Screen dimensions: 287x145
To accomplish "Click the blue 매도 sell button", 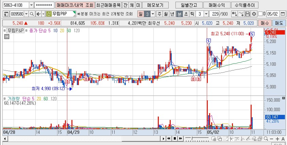I will tap(279, 23).
